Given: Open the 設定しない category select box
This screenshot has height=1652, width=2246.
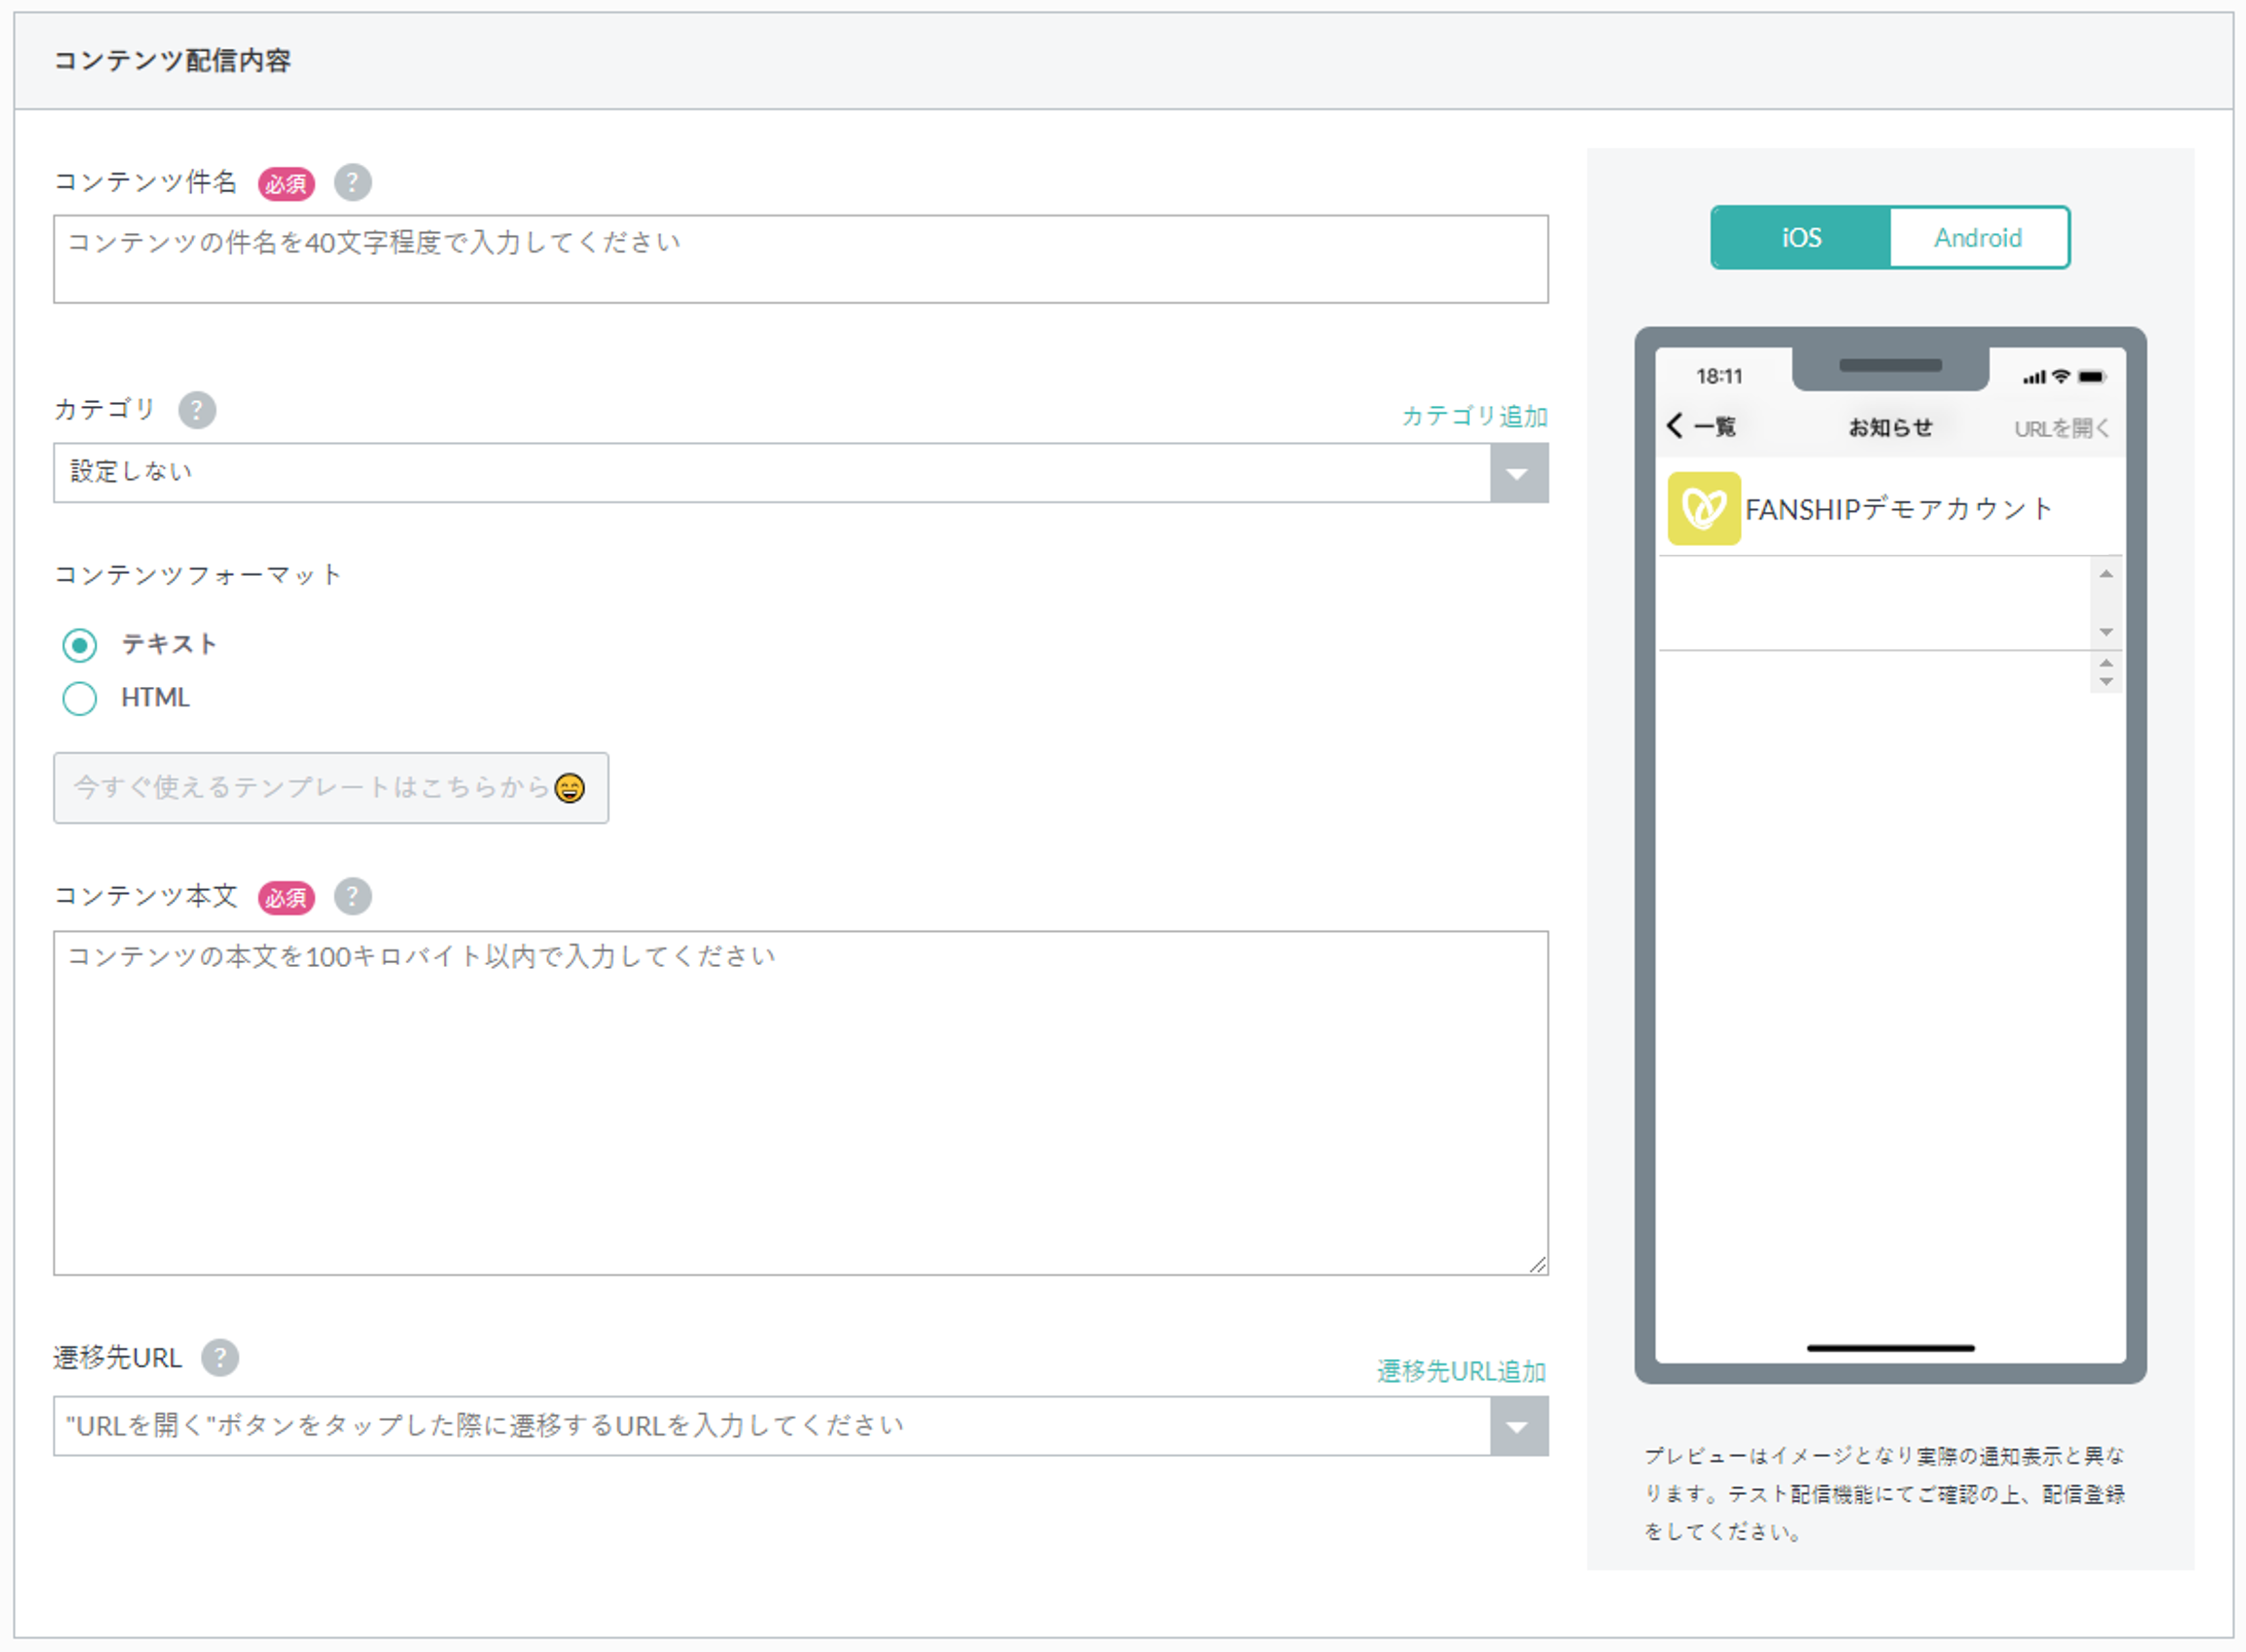Looking at the screenshot, I should (x=769, y=473).
